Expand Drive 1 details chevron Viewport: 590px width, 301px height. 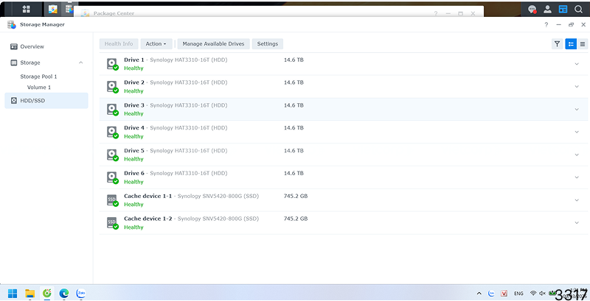[577, 64]
